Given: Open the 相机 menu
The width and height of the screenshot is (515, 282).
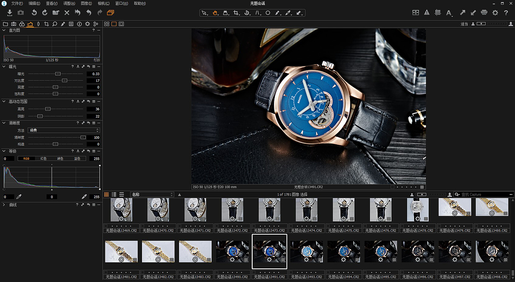Looking at the screenshot, I should click(x=104, y=3).
